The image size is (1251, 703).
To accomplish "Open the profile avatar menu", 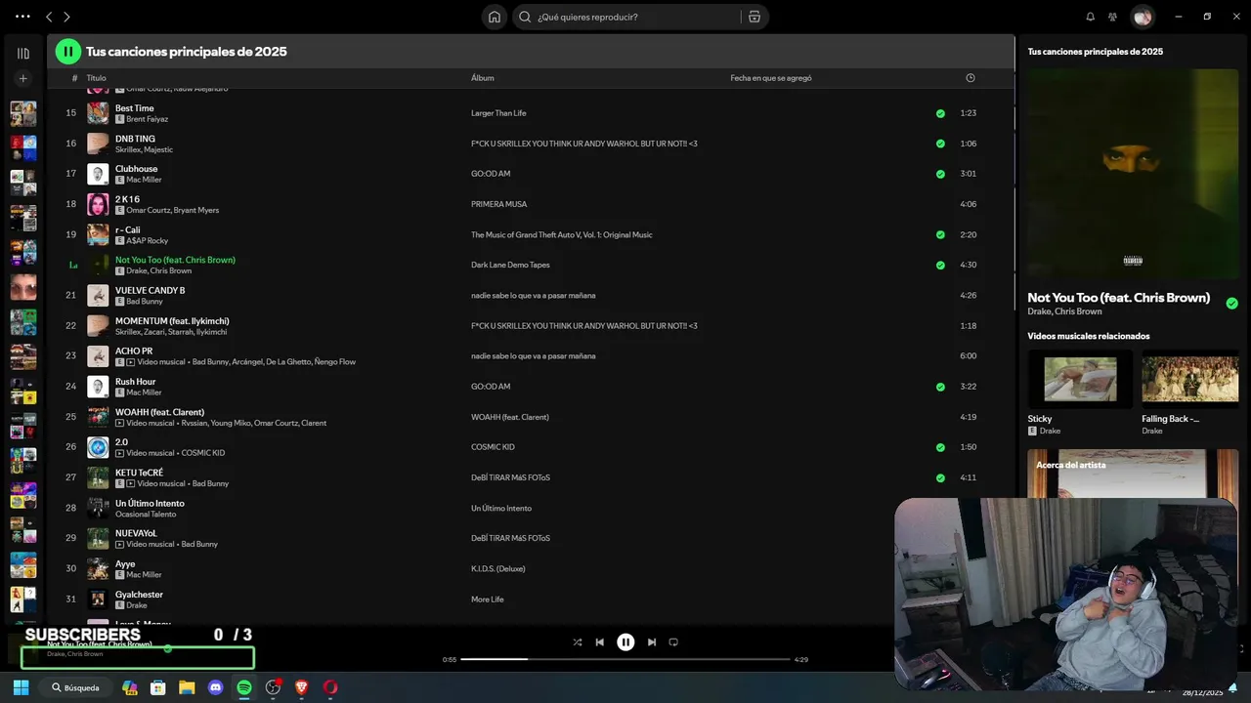I will [x=1143, y=17].
